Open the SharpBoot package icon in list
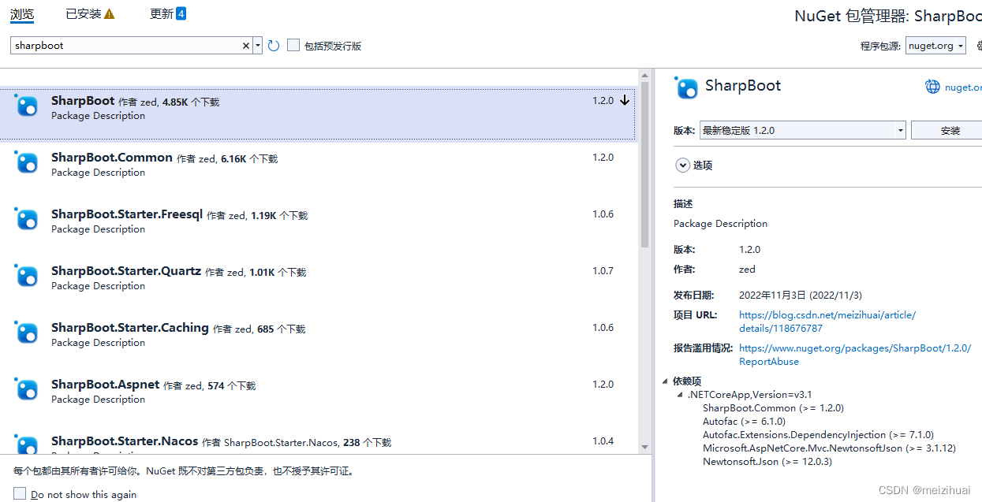 point(27,106)
